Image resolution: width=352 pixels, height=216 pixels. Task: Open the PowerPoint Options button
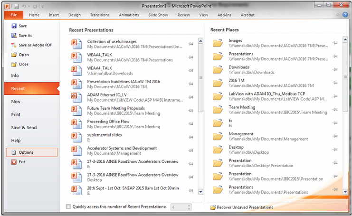tap(32, 152)
